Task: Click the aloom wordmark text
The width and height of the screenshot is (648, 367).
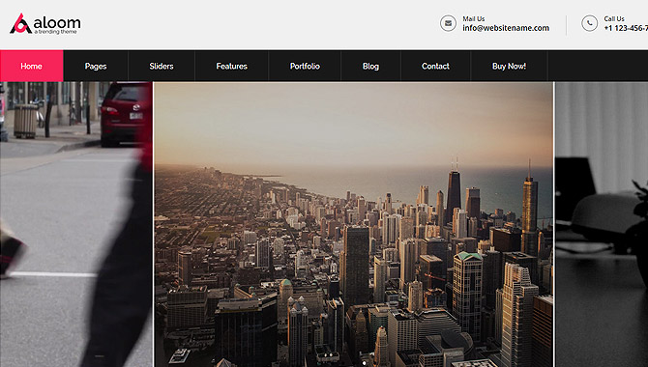Action: (x=57, y=22)
